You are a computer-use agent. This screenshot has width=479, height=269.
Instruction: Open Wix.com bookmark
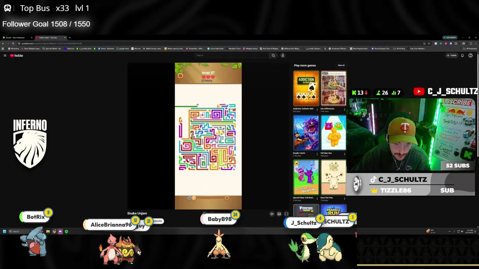[x=136, y=49]
